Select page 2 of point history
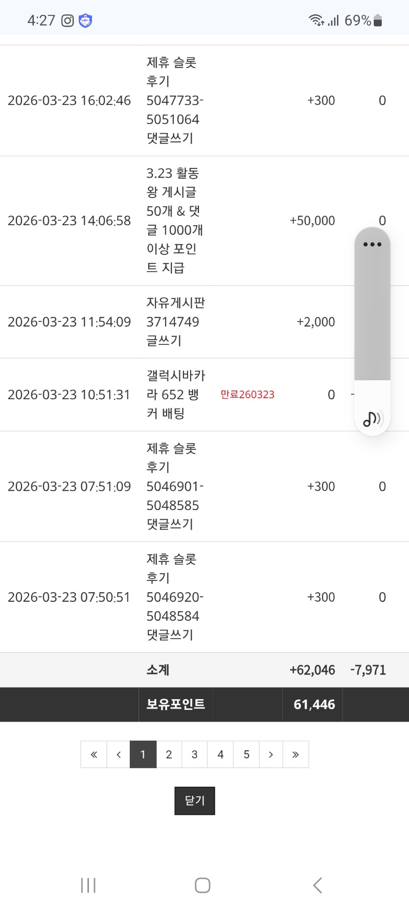Screen dimensions: 409x910 click(169, 754)
